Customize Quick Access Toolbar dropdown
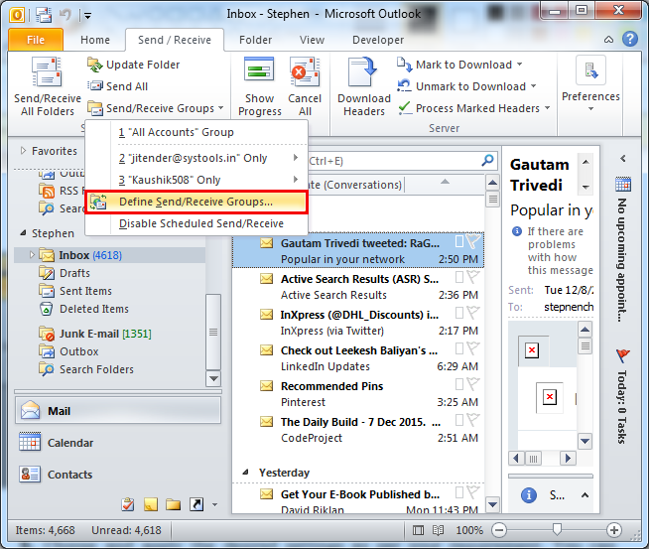The height and width of the screenshot is (549, 651). click(x=87, y=16)
